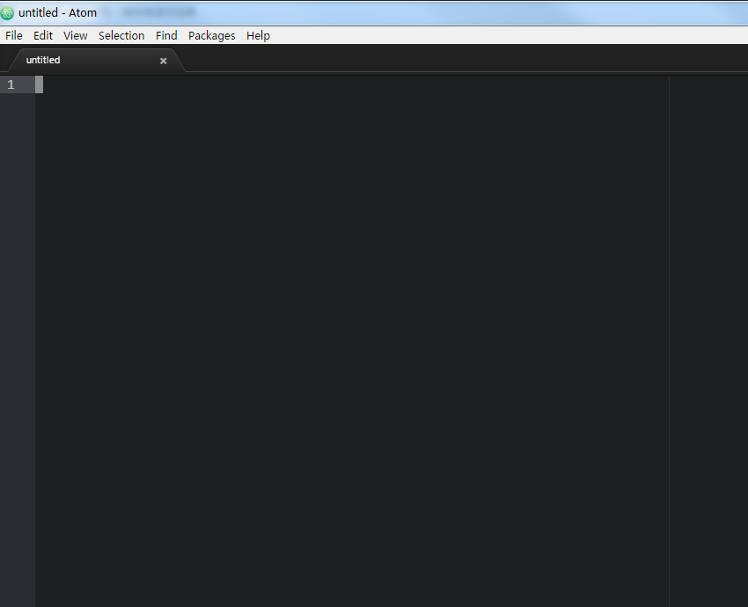Open the Help menu

258,35
